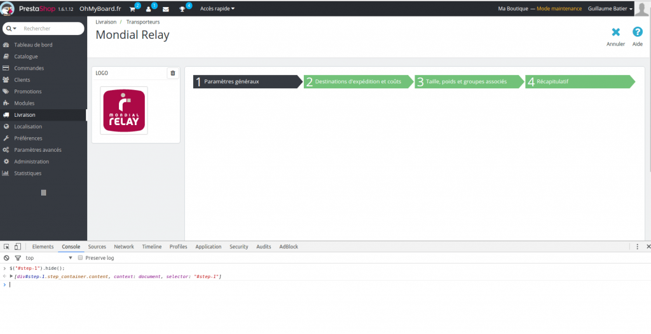Click the Transporteurs breadcrumb
The height and width of the screenshot is (334, 651).
pos(143,22)
